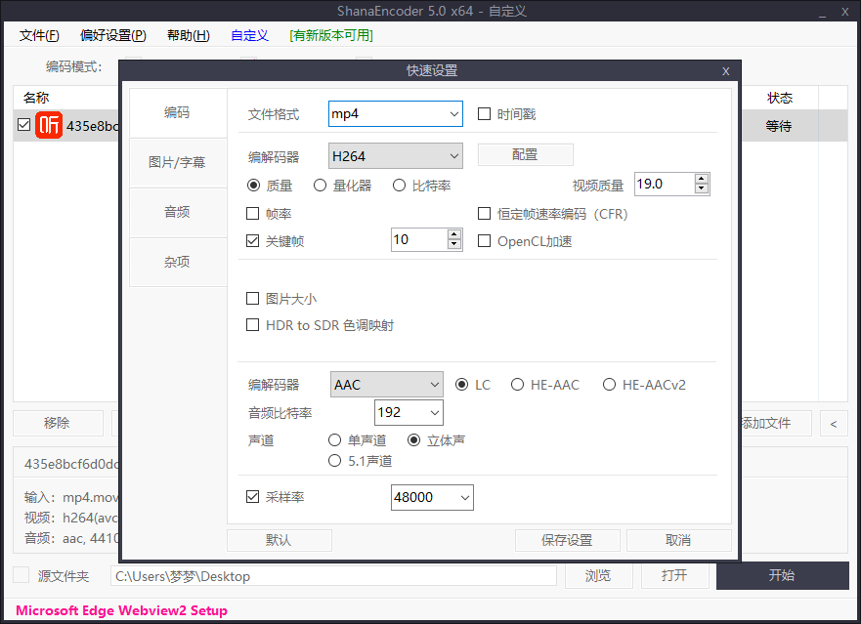Screen dimensions: 861x624
Task: Choose the 5.1声道 channel option
Action: tap(335, 459)
